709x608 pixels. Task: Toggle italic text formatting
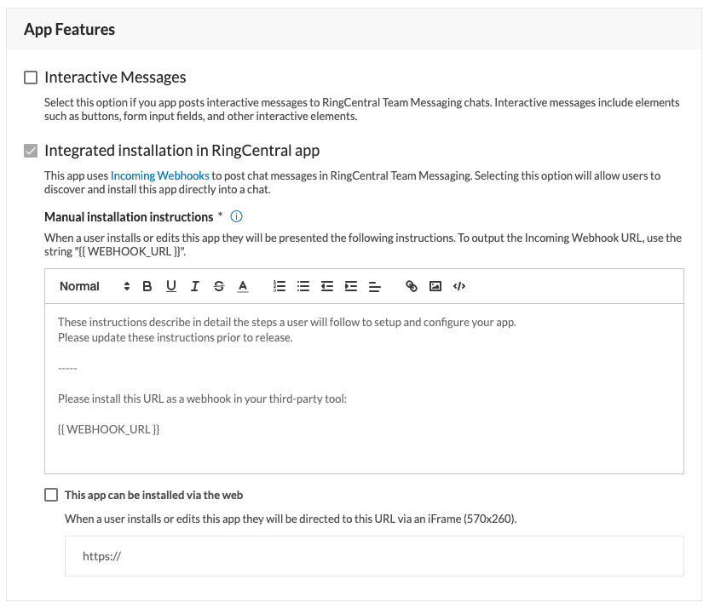coord(194,286)
